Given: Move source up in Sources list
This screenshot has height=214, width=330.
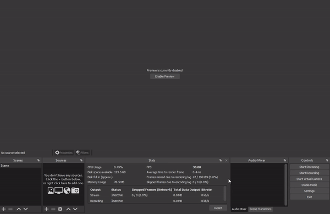Looking at the screenshot, I should [68, 209].
